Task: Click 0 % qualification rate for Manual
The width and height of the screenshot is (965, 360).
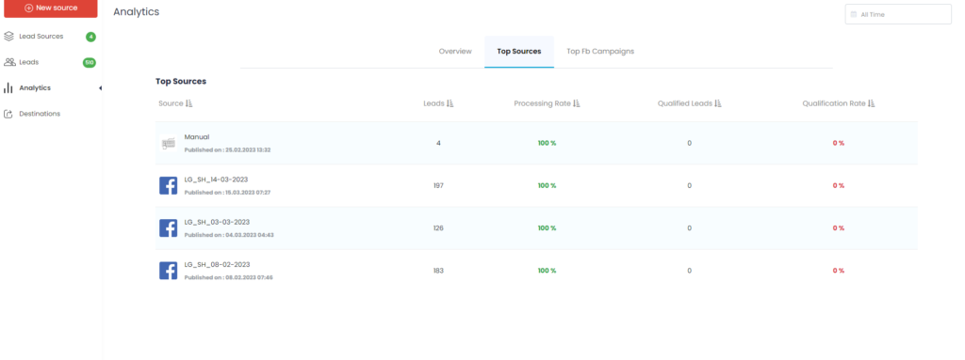Action: [x=838, y=143]
